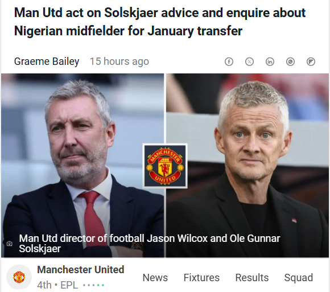Image resolution: width=330 pixels, height=292 pixels.
Task: Click the recent form dots indicator
Action: coord(93,286)
